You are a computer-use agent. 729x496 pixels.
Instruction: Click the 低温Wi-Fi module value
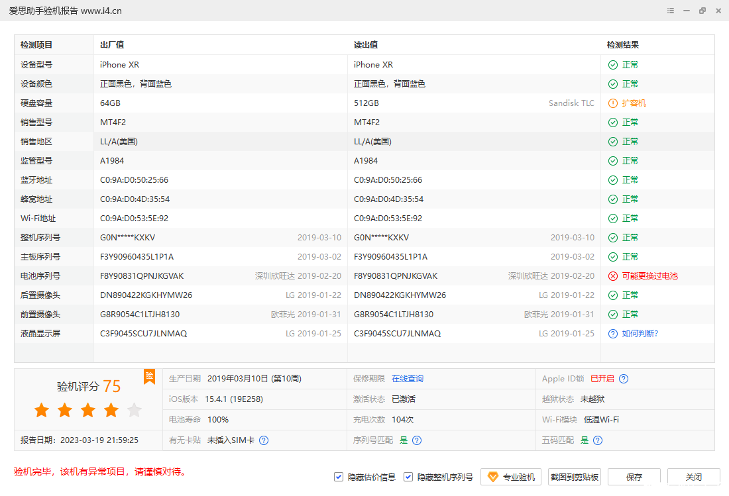[x=601, y=420]
